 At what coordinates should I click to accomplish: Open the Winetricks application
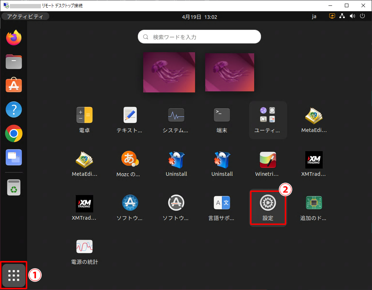click(268, 163)
